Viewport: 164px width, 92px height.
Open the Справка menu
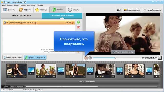[x=40, y=5]
